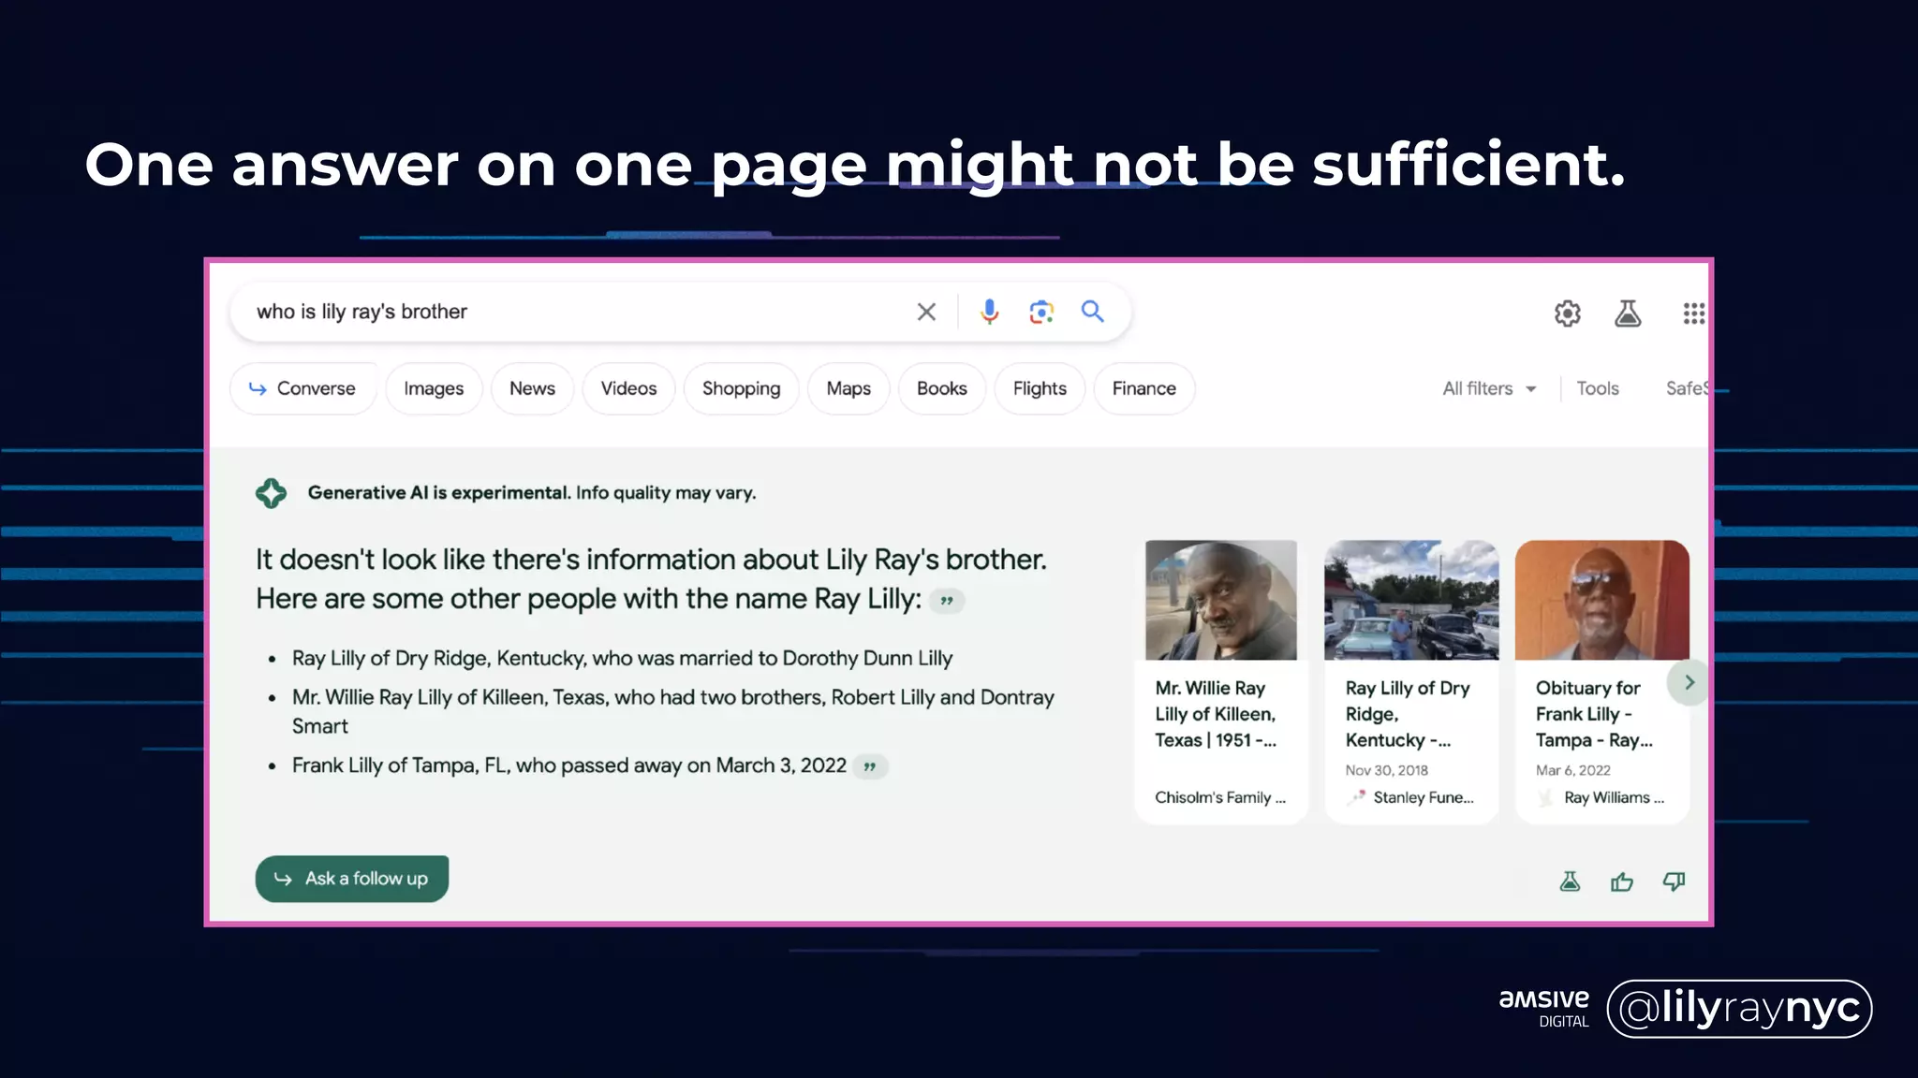This screenshot has width=1918, height=1078.
Task: Open Google Lens image search icon
Action: (x=1040, y=312)
